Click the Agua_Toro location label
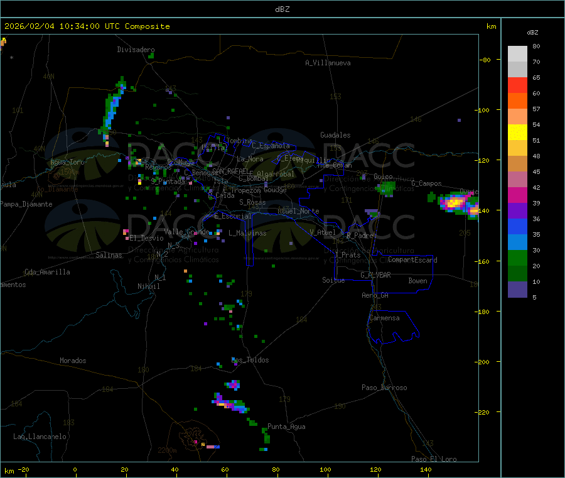Image resolution: width=565 pixels, height=478 pixels. point(67,162)
